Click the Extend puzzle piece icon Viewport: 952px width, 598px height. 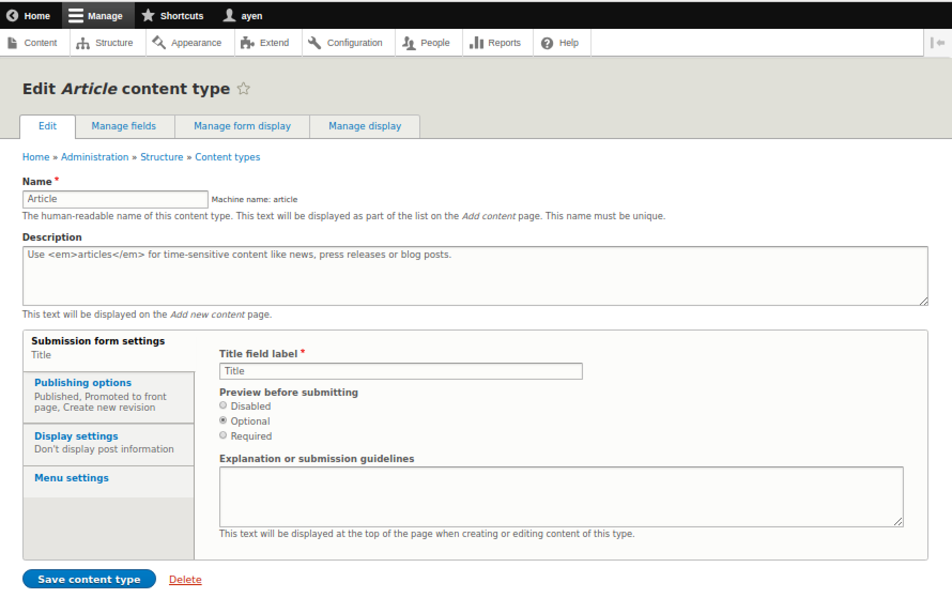pos(247,43)
